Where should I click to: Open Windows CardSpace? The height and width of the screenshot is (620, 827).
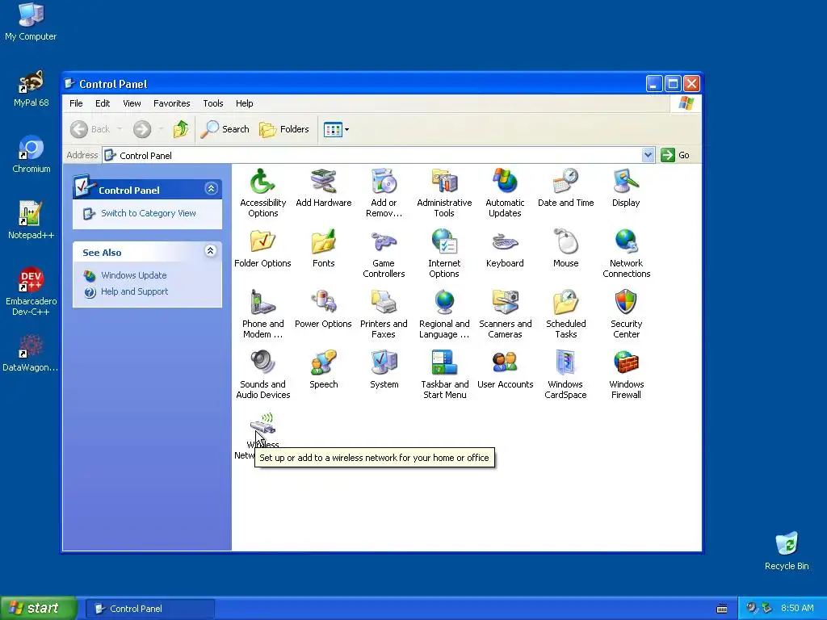coord(565,375)
